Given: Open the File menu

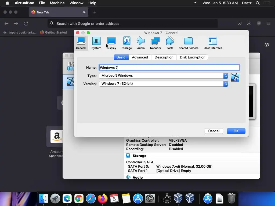Looking at the screenshot, I should point(42,3).
